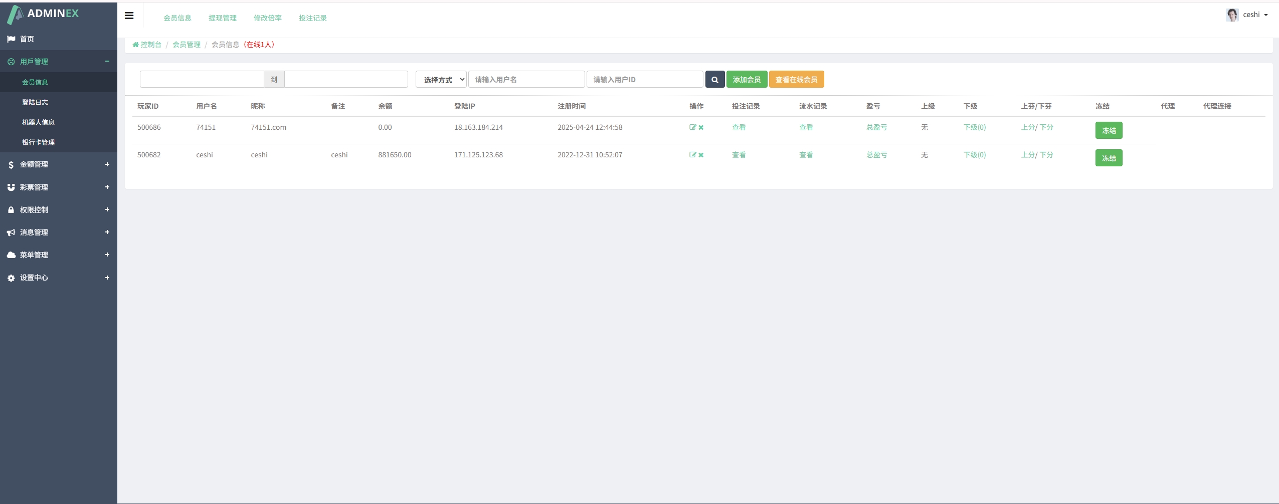Click the ceshi profile avatar
The image size is (1279, 504).
coord(1232,15)
